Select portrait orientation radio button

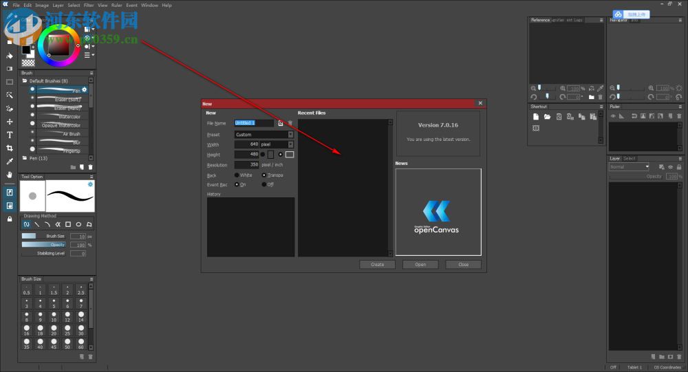coord(263,155)
